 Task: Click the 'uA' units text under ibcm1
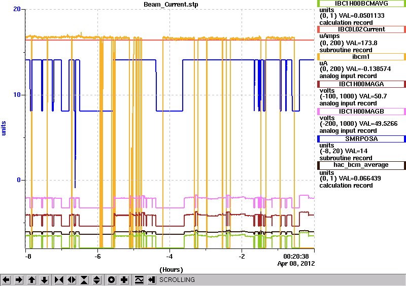(x=323, y=63)
